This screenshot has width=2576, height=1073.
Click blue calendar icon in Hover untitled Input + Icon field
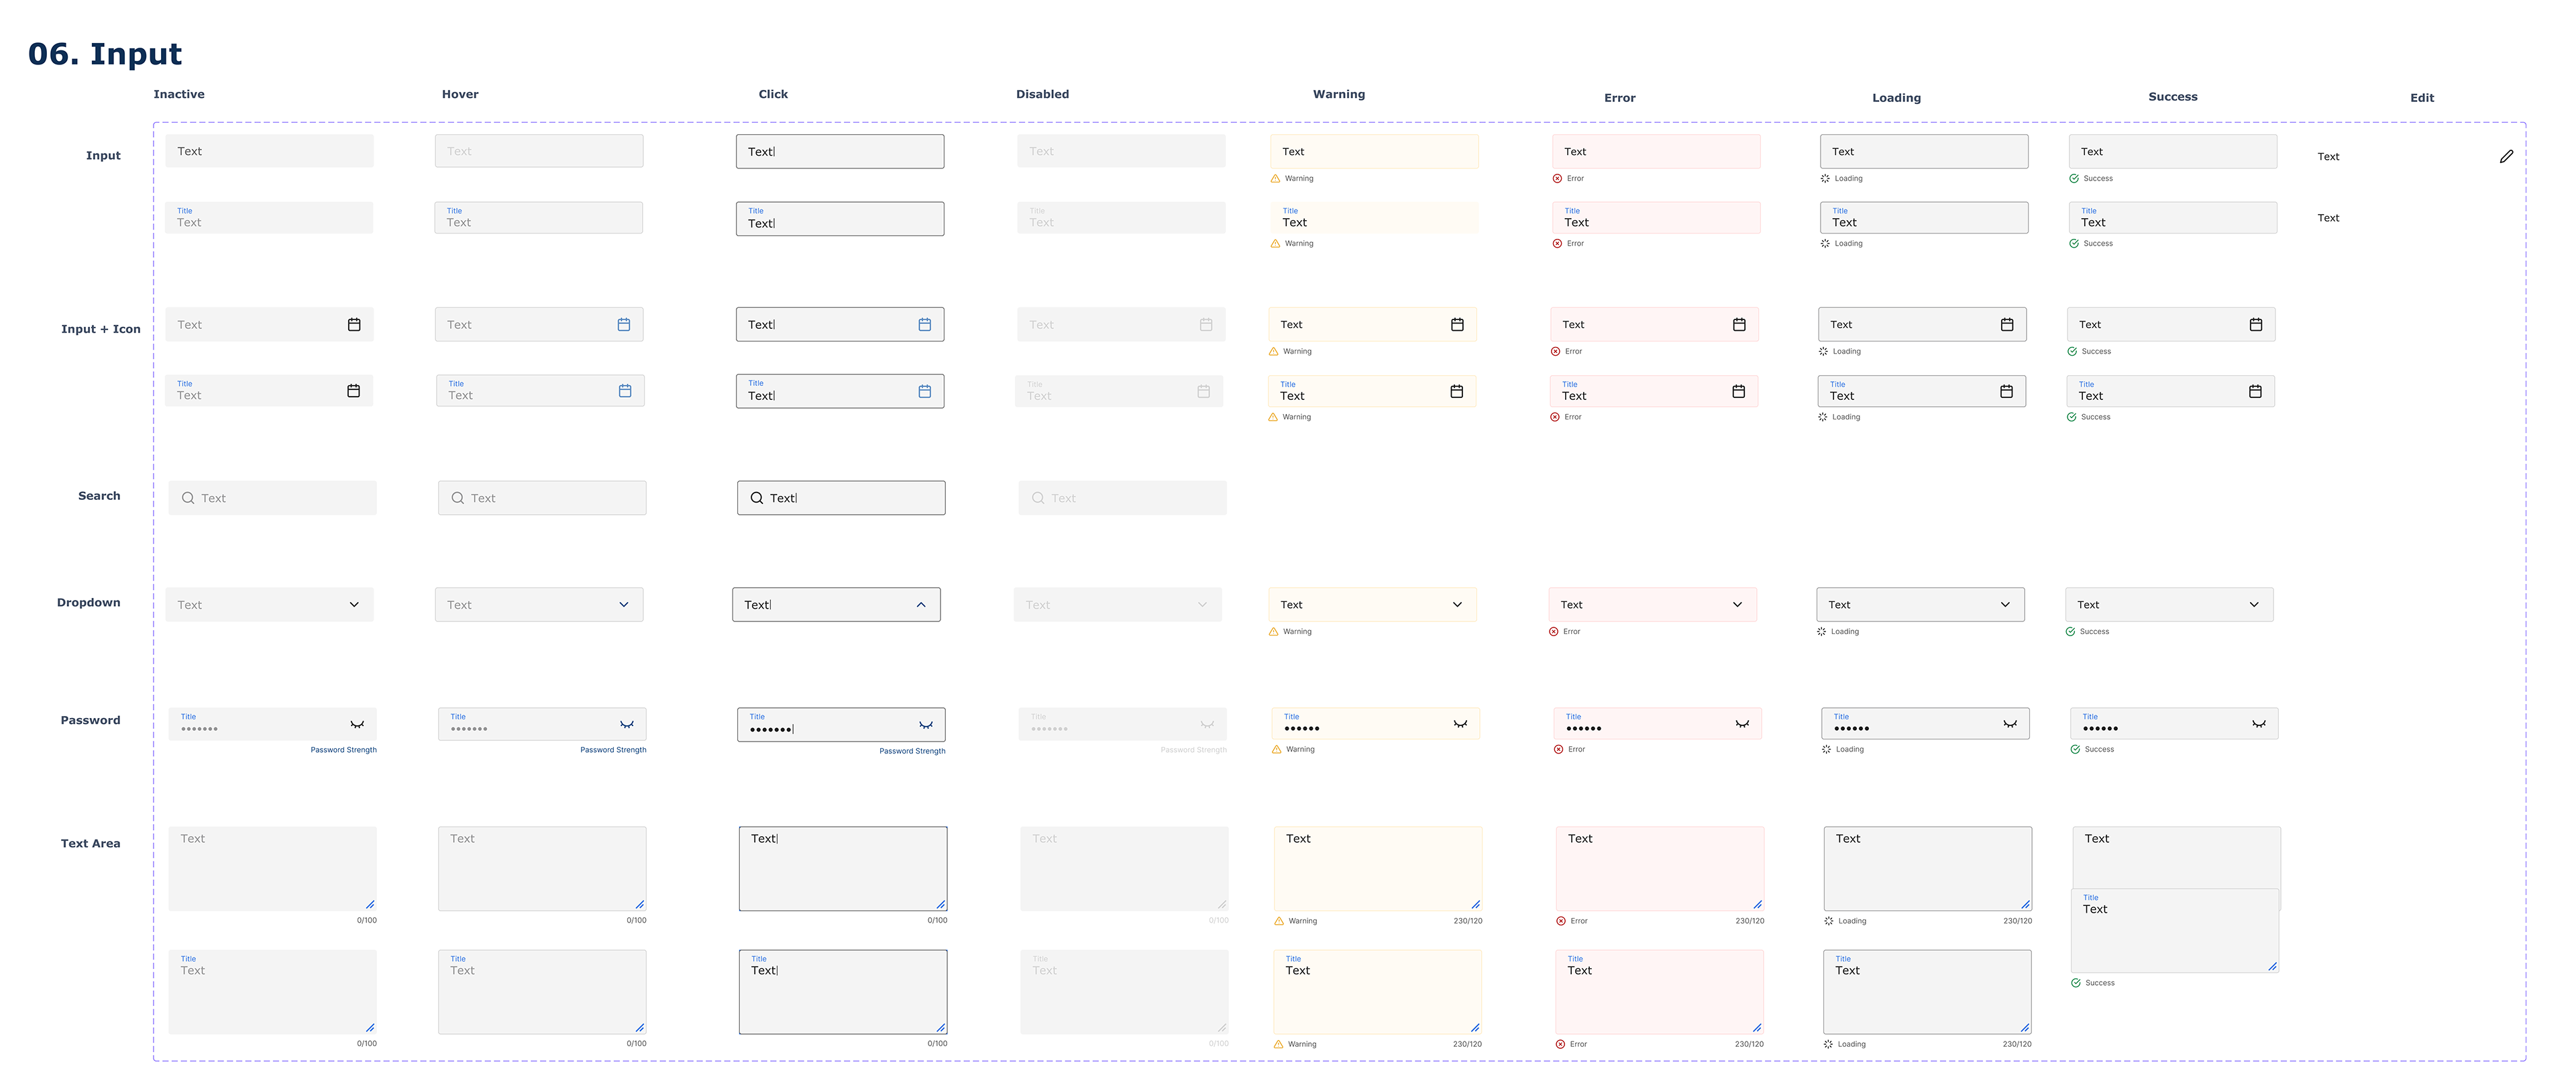pyautogui.click(x=624, y=325)
